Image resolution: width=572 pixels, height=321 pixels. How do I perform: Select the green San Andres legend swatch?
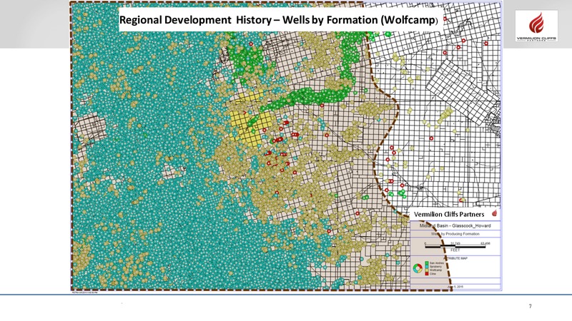(x=427, y=263)
